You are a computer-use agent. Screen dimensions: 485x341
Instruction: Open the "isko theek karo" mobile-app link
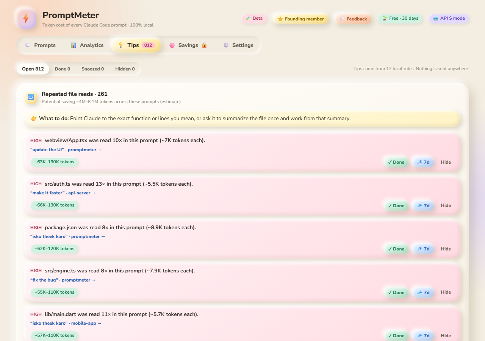pos(66,323)
